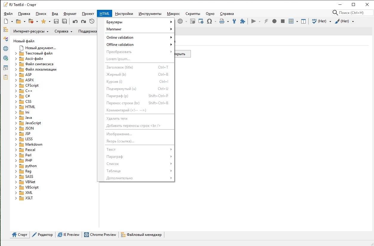The image size is (374, 246).
Task: Open the Настройки menu
Action: tap(124, 13)
